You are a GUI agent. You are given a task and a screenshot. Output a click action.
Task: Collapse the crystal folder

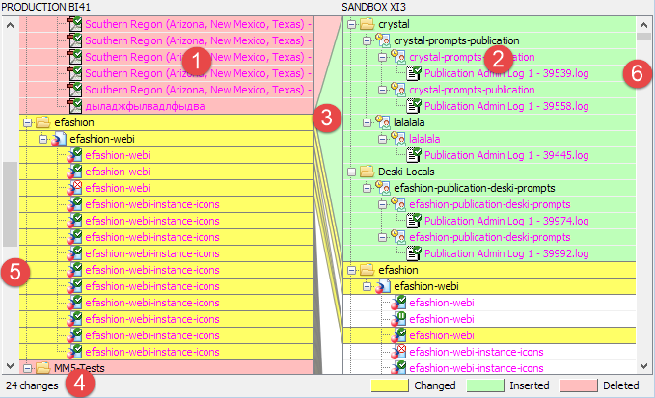coord(352,25)
